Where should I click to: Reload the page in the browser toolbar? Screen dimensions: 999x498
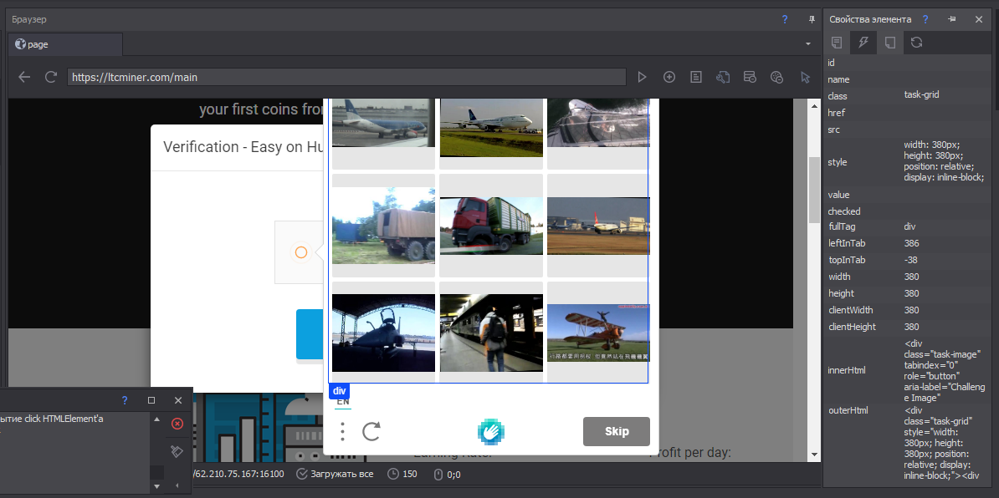click(51, 77)
